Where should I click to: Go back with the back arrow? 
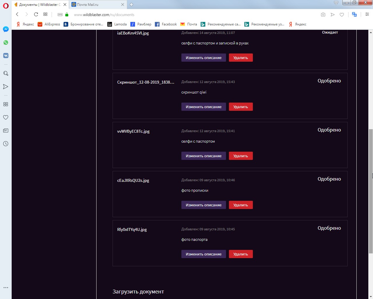point(17,14)
